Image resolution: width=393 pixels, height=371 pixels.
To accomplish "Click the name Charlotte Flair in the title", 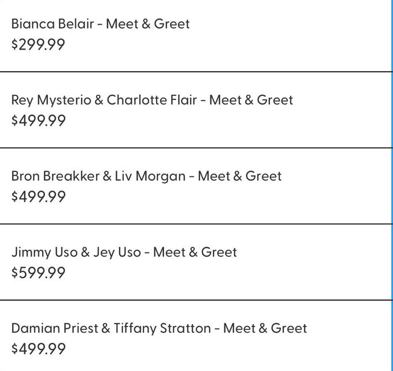I will point(151,100).
